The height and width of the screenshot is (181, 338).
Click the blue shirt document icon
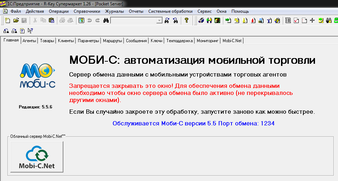pos(269,21)
